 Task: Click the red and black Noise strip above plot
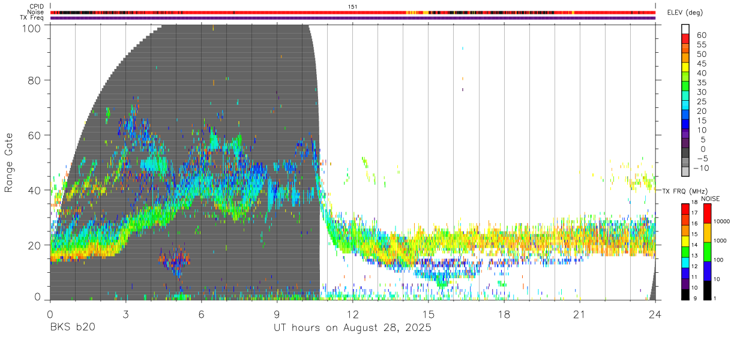(x=353, y=12)
